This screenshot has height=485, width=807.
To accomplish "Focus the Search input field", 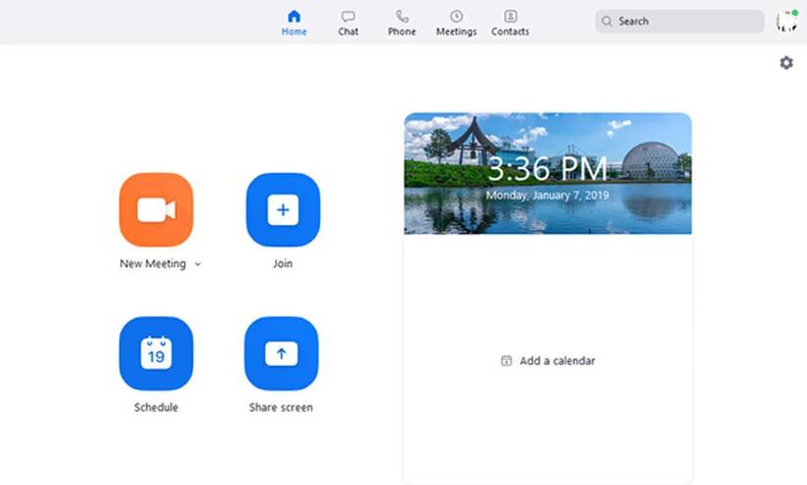I will click(x=685, y=22).
